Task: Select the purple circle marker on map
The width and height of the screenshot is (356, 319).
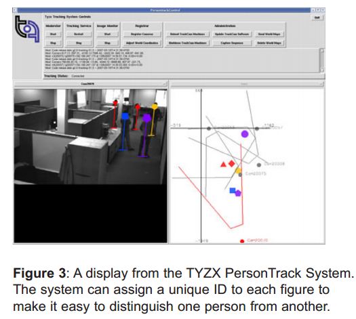Action: click(245, 134)
